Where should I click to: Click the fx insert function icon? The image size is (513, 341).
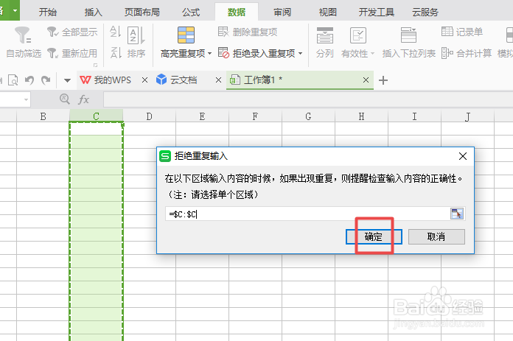pos(84,99)
